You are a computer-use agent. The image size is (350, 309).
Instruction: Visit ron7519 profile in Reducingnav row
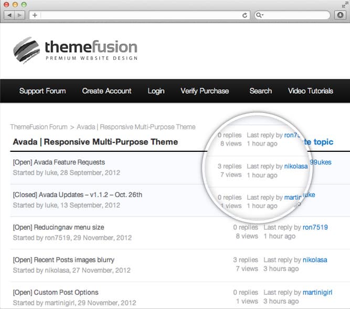pos(315,228)
